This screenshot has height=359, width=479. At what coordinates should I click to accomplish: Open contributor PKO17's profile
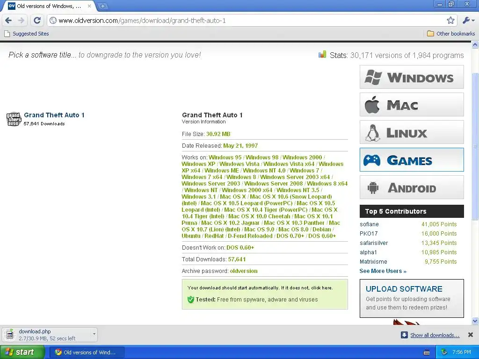[369, 234]
